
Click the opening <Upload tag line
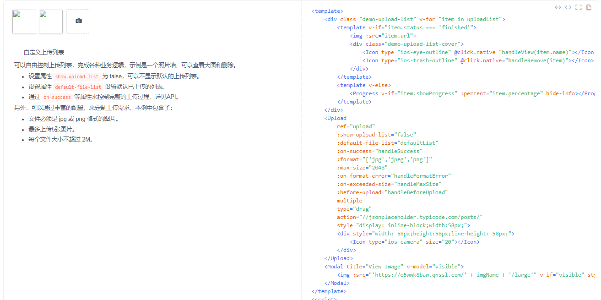click(x=336, y=118)
